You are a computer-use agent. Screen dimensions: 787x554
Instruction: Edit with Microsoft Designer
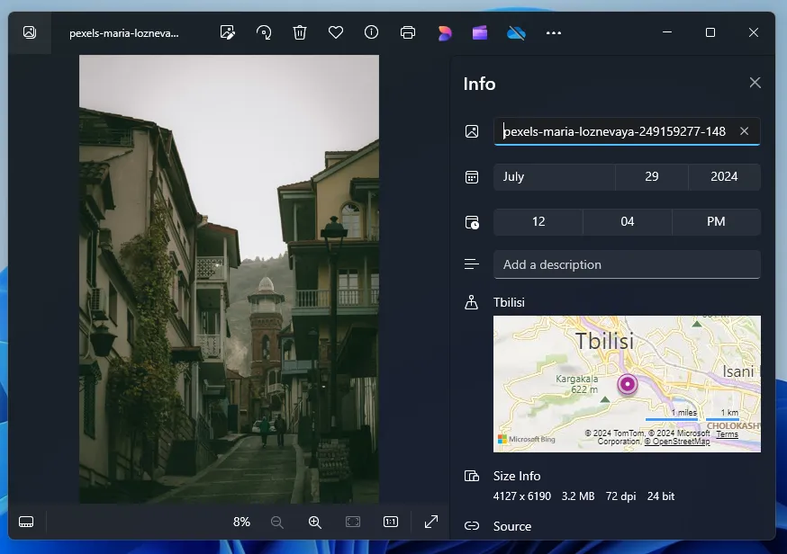(443, 32)
